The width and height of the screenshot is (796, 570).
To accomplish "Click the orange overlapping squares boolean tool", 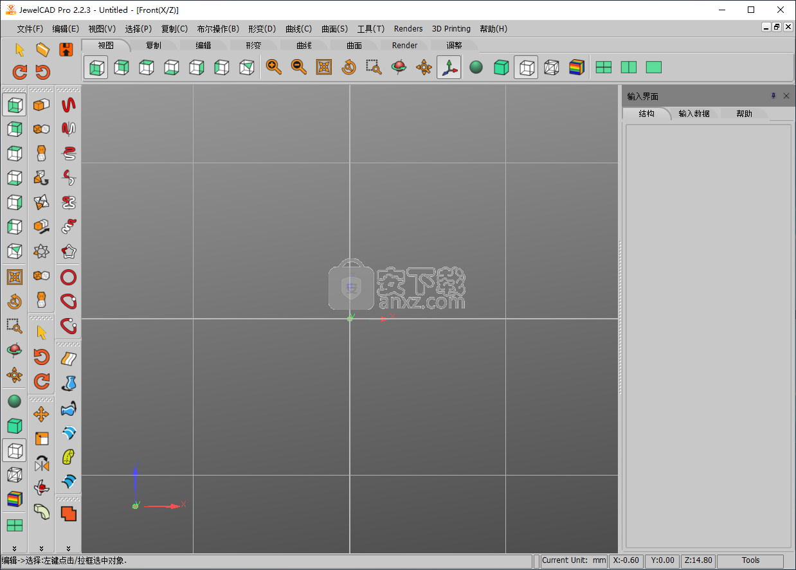I will point(69,513).
